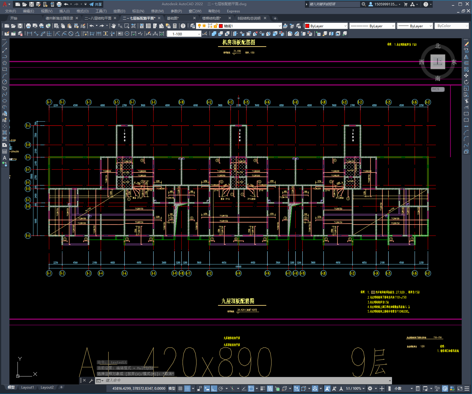Click the 共享 share button
Viewport: 472px width, 394px height.
click(x=96, y=4)
